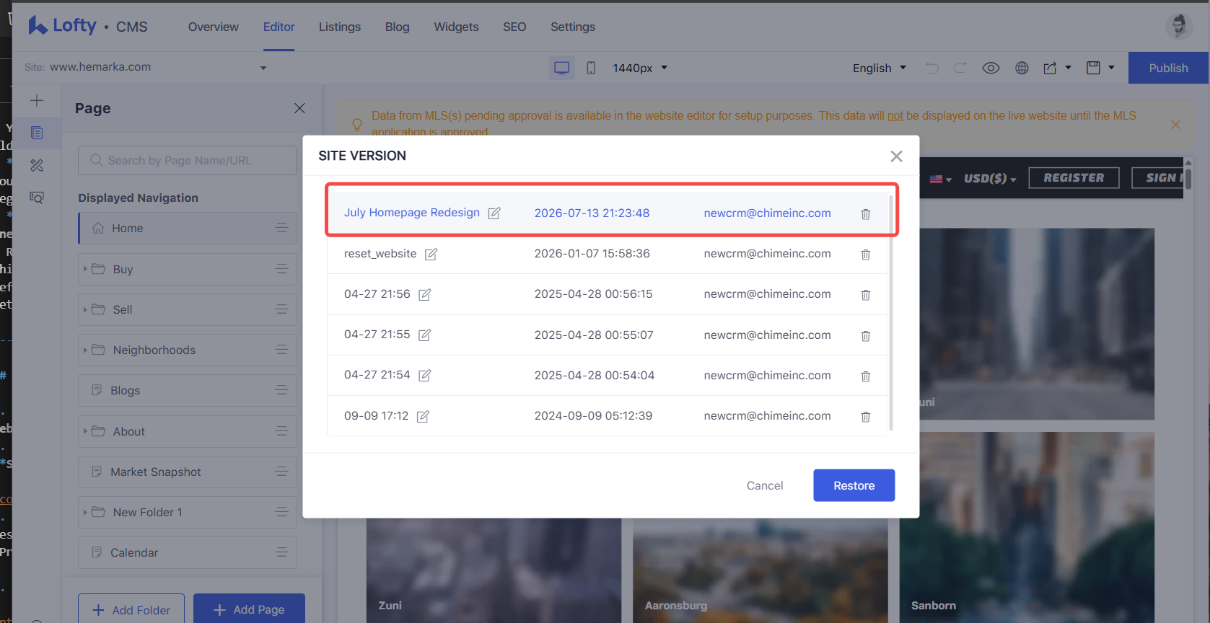Click the undo arrow in toolbar

click(932, 68)
